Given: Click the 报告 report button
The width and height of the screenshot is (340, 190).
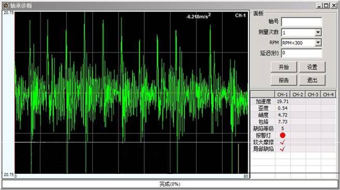Looking at the screenshot, I should coord(283,80).
